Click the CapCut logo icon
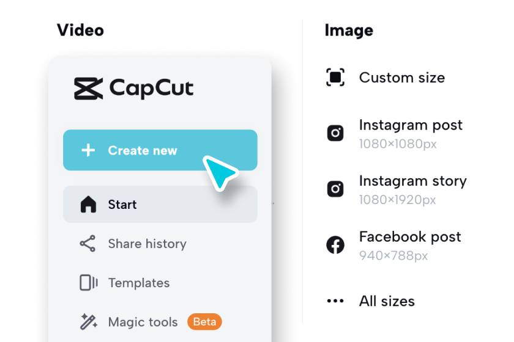 [x=88, y=89]
